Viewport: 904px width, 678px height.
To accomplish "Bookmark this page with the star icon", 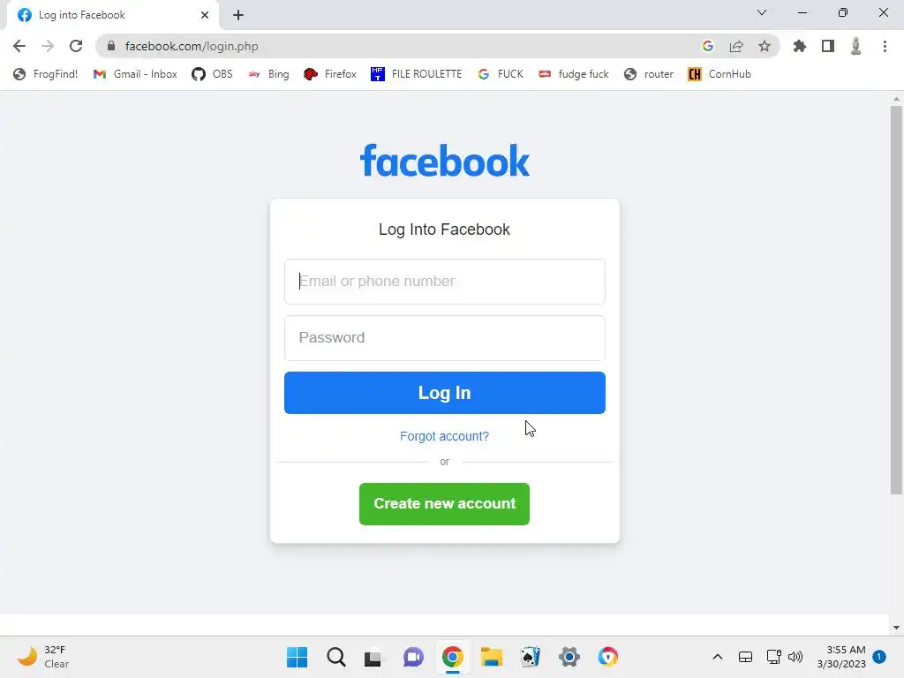I will tap(764, 46).
